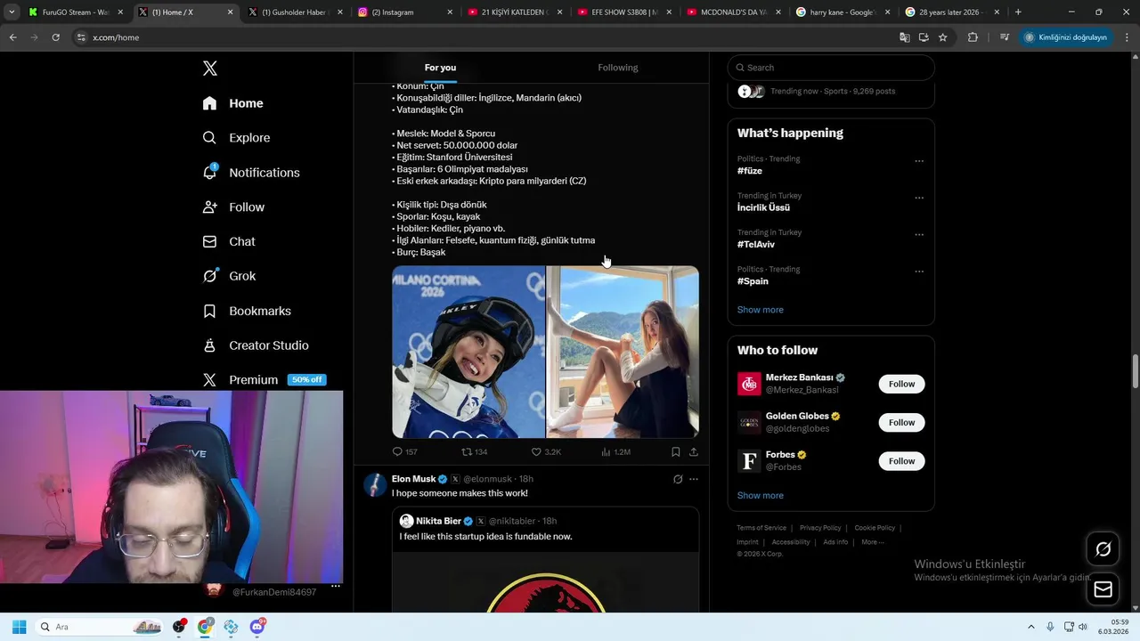The image size is (1140, 641).
Task: Open Privacy Policy link
Action: pos(820,528)
